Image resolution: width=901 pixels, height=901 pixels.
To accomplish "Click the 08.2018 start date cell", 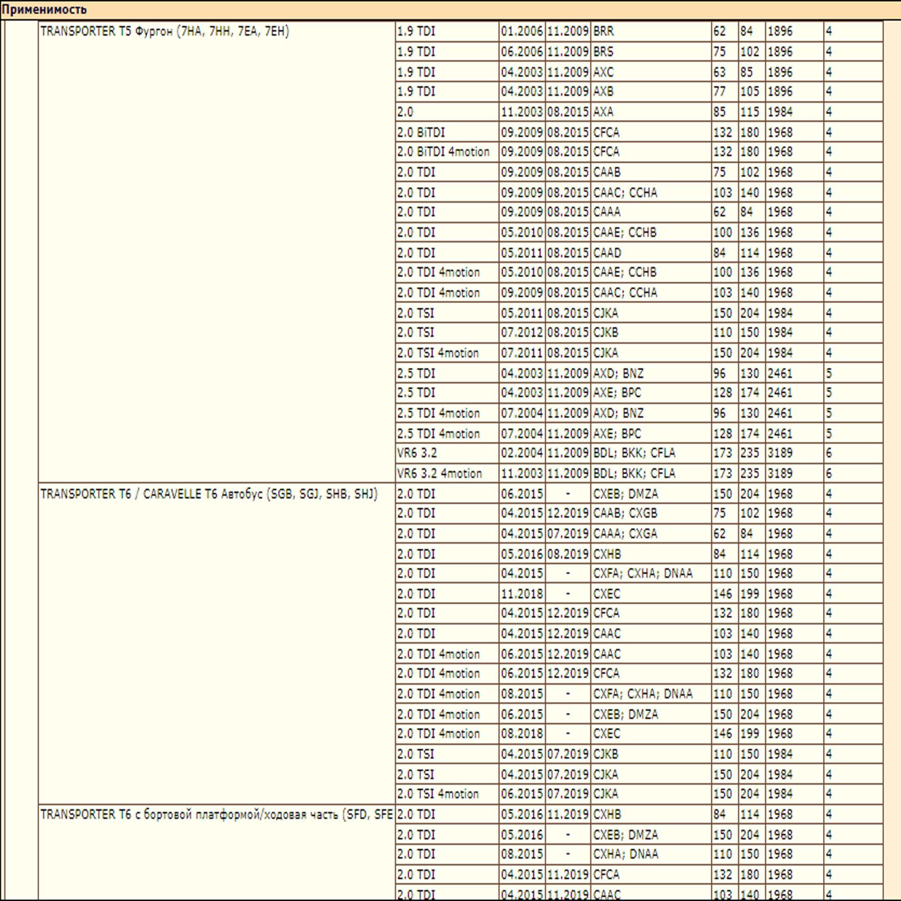I will pos(522,734).
